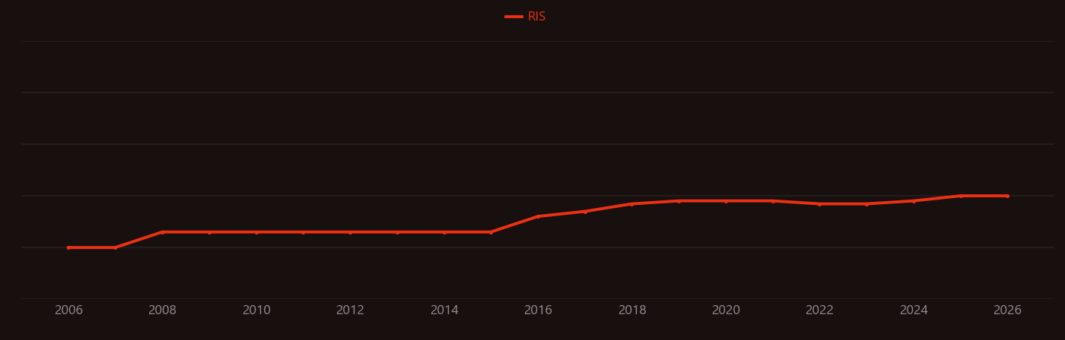This screenshot has width=1065, height=340.
Task: Click the 2025 data point on RIS line
Action: 961,196
